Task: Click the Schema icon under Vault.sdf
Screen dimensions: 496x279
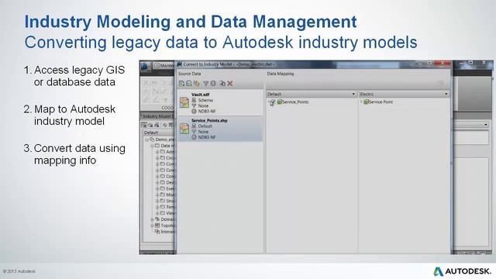Action: pos(194,100)
